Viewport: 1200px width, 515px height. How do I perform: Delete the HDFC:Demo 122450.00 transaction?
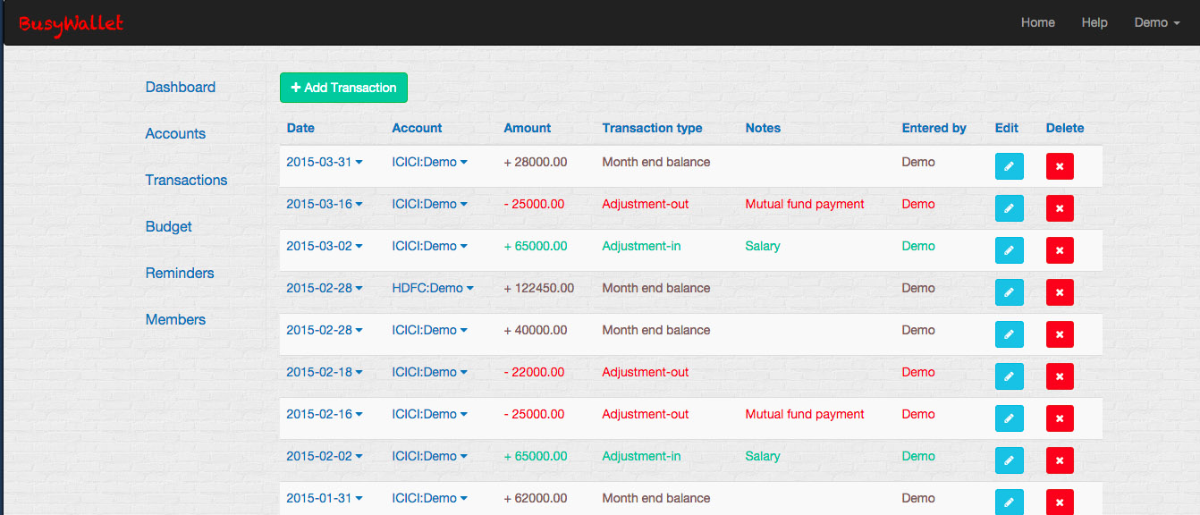pos(1060,292)
